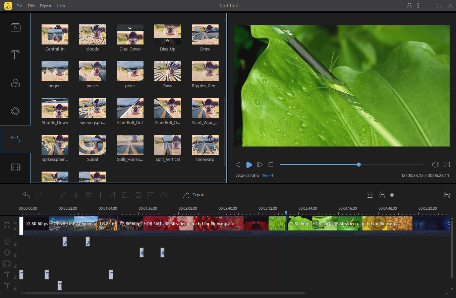
Task: Open the user account icon
Action: 409,6
